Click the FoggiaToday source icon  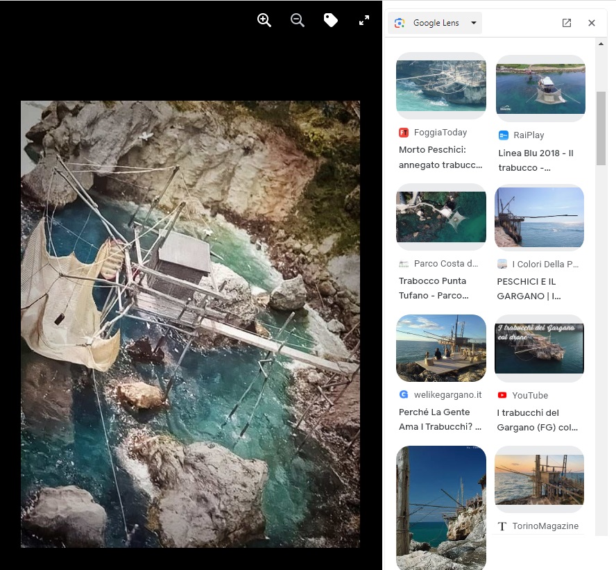tap(404, 133)
